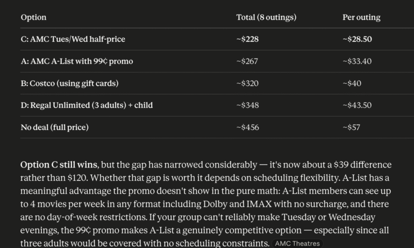Click the ~$43.50 per outing value

[x=357, y=105]
